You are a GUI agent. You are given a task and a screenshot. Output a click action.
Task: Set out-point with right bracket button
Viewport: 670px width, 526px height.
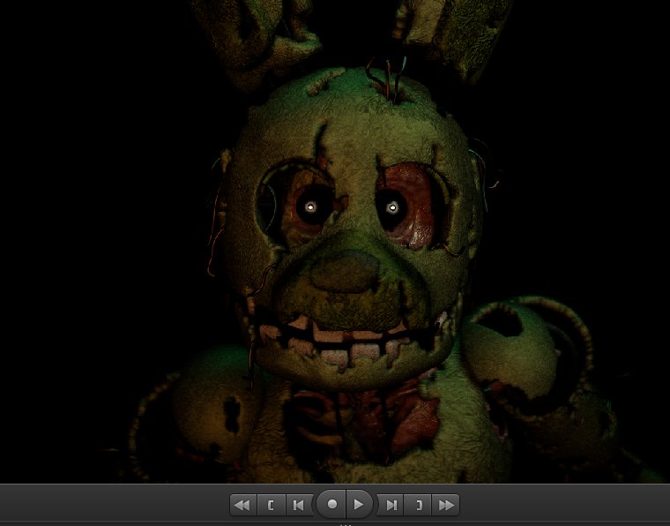coord(419,505)
